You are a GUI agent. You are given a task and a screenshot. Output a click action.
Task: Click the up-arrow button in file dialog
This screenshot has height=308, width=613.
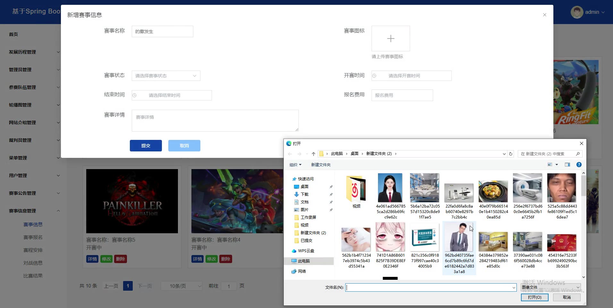click(x=313, y=154)
